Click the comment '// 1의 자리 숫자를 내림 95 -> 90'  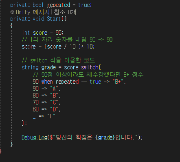click(x=67, y=40)
